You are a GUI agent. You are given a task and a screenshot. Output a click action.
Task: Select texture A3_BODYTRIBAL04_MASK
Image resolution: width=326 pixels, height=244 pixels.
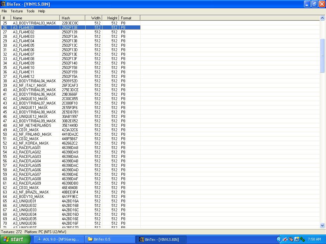pos(34,81)
